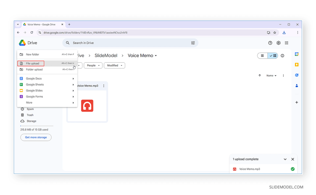This screenshot has width=316, height=195.
Task: Collapse the upload complete panel
Action: [x=285, y=159]
